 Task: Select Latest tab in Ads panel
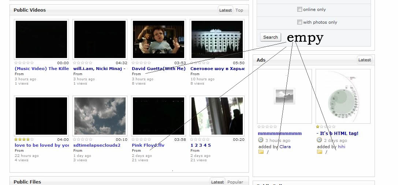point(364,60)
